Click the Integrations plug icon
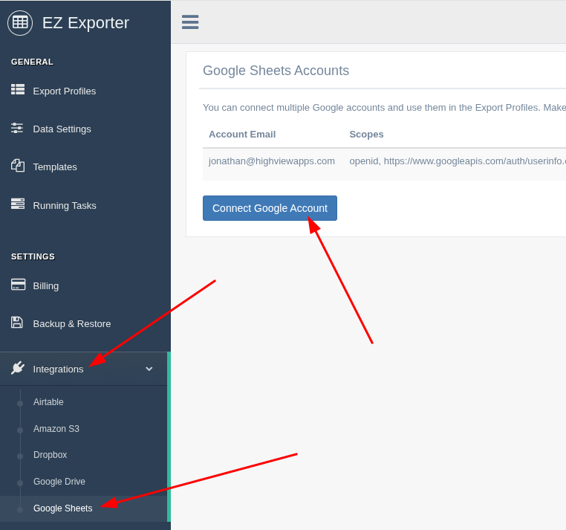 (18, 368)
